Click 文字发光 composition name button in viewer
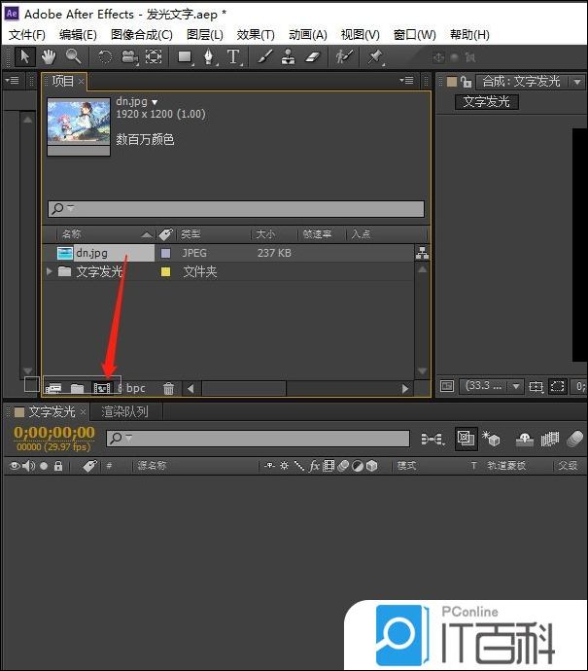The image size is (588, 671). pyautogui.click(x=486, y=102)
